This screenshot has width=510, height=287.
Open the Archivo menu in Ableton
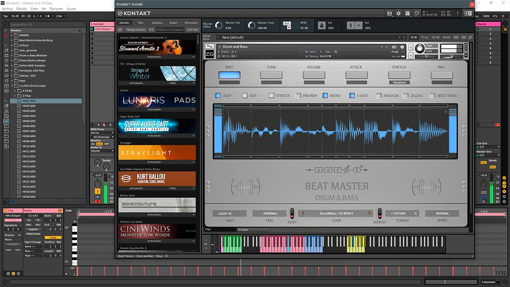[x=8, y=9]
